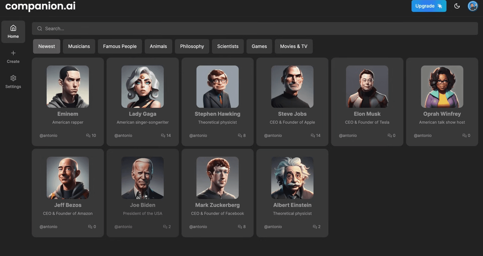The height and width of the screenshot is (256, 483).
Task: Click Lady Gaga's message count icon
Action: point(163,135)
